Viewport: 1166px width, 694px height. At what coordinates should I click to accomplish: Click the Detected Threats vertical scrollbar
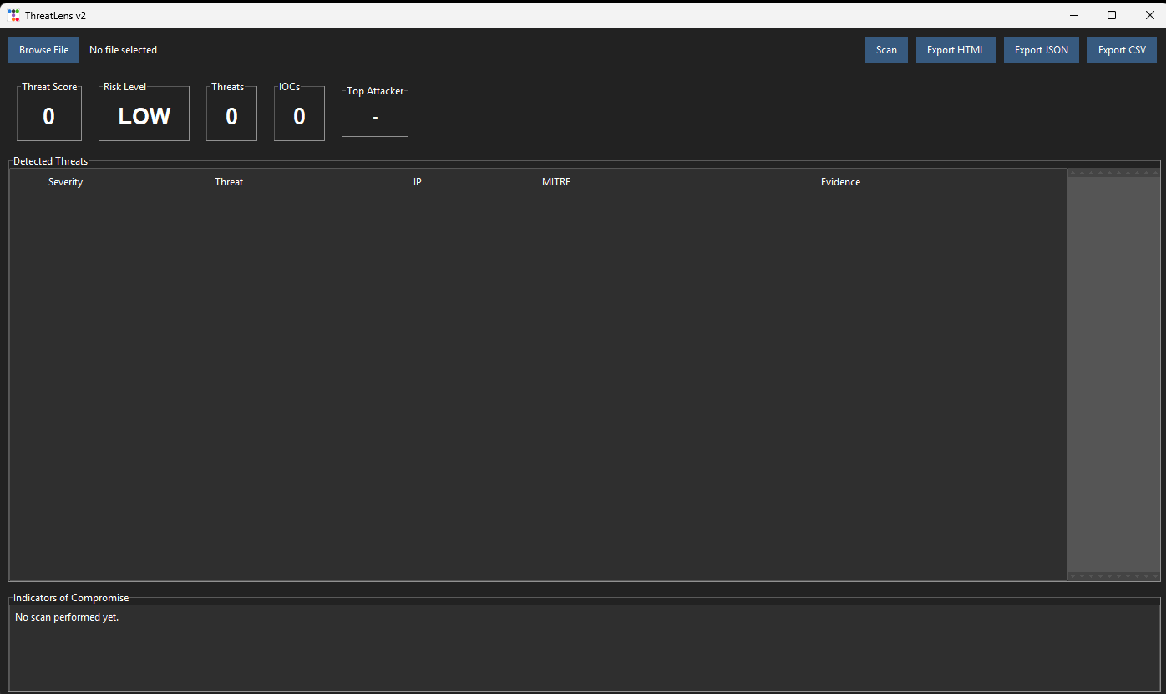point(1113,374)
